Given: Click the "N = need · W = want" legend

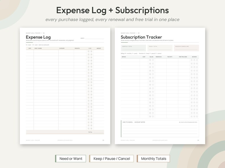Looking at the screenshot, I should pyautogui.click(x=37, y=45).
